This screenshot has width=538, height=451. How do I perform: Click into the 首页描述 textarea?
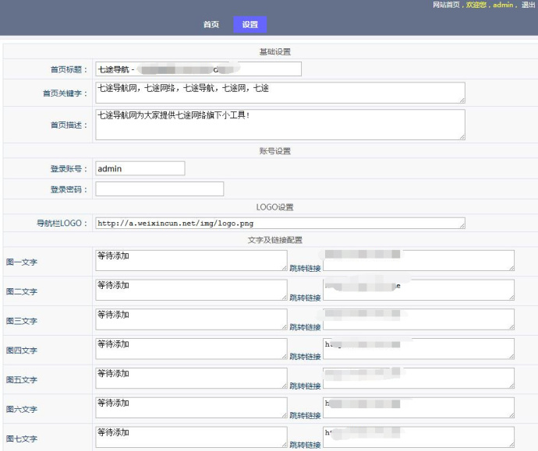tap(280, 125)
